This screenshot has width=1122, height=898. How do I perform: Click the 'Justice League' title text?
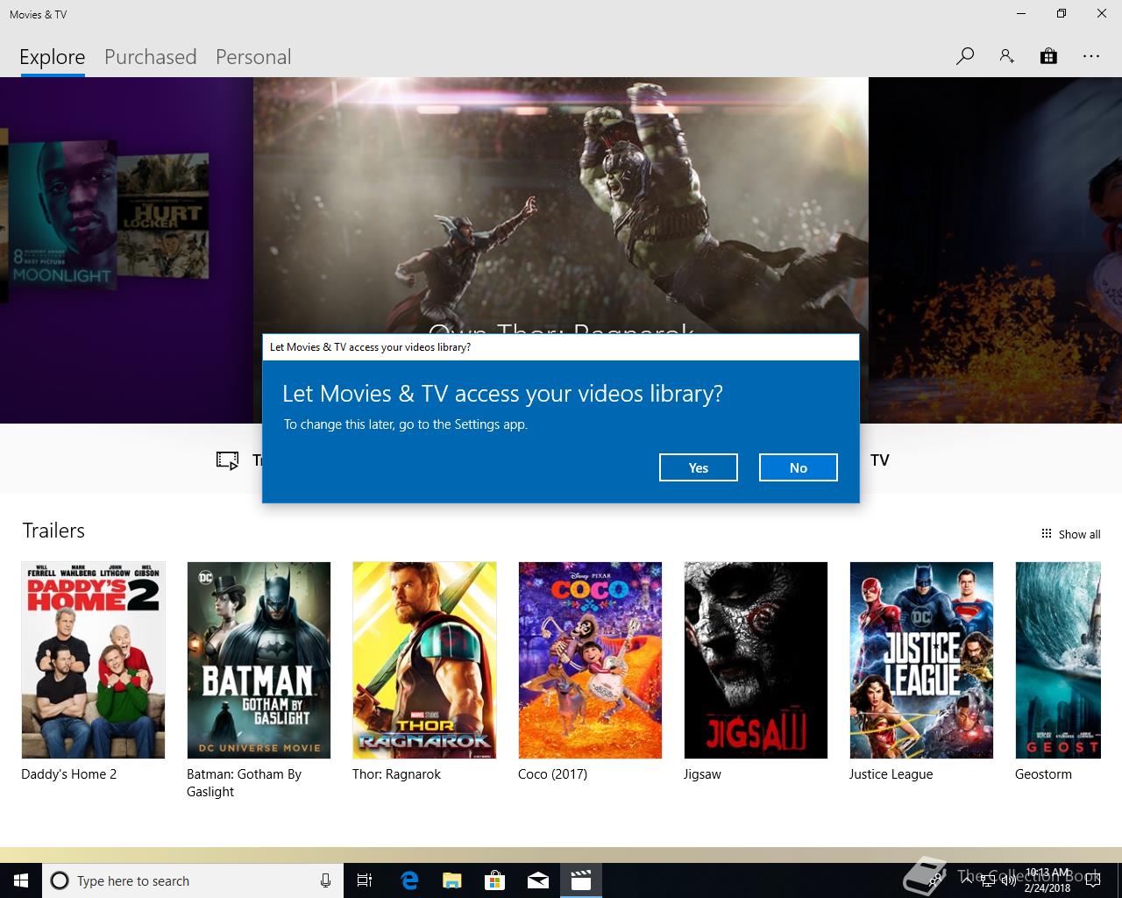click(891, 774)
